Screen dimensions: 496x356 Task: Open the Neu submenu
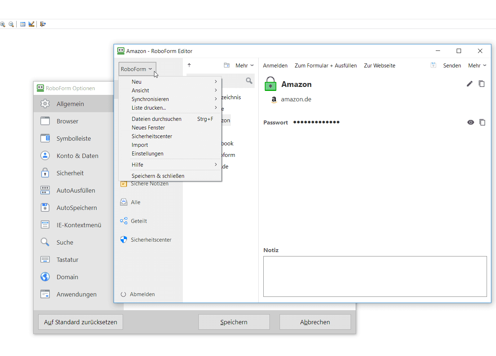[x=170, y=82]
